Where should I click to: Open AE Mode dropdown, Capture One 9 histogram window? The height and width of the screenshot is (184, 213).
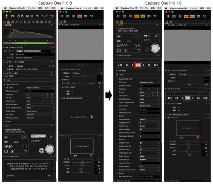(x=40, y=88)
